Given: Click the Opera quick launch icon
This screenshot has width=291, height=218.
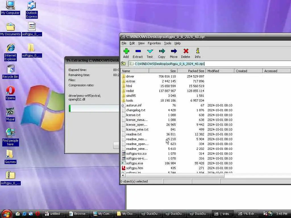Looking at the screenshot, I should coord(38,214).
